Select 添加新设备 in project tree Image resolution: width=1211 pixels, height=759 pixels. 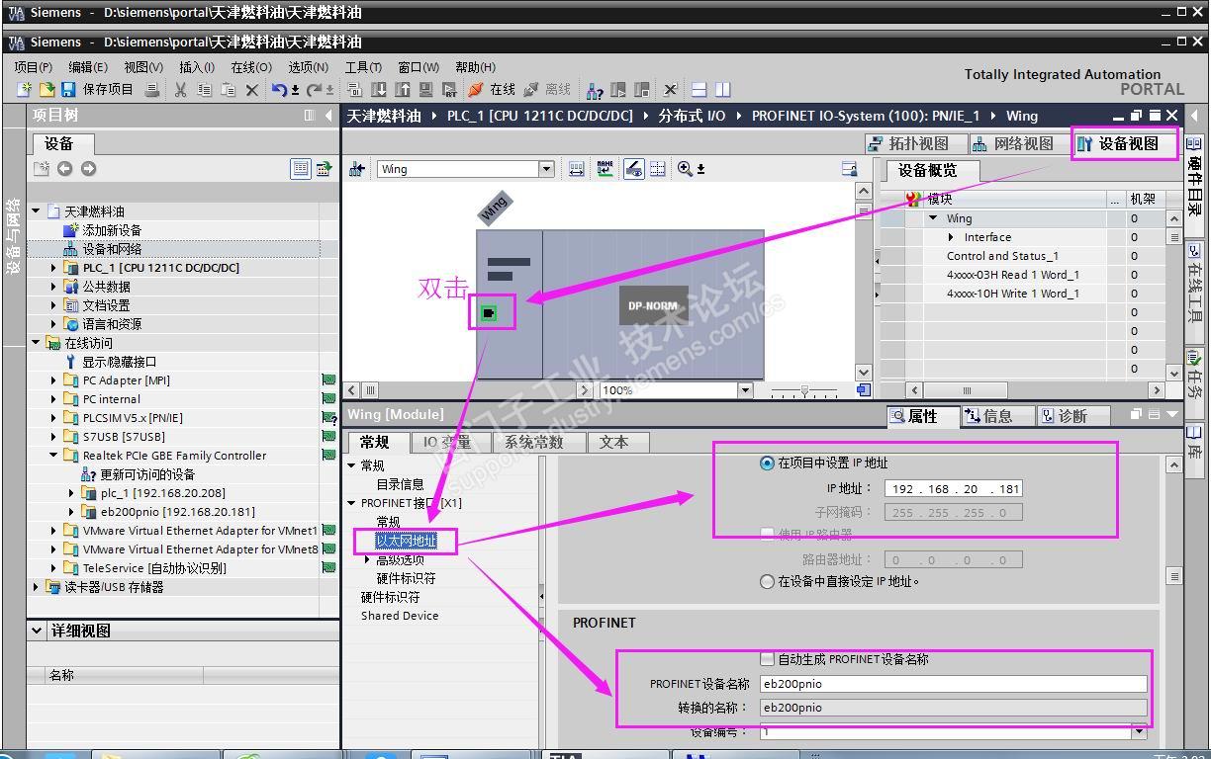112,230
